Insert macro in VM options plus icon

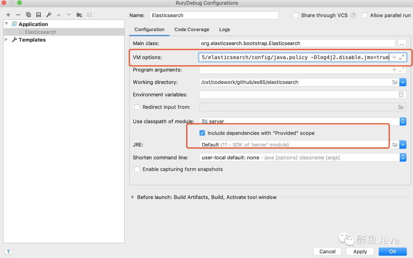[394, 57]
